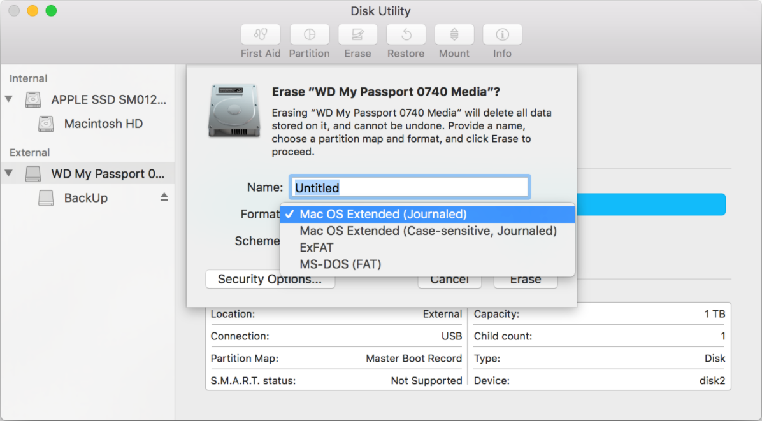Choose Mac OS Extended (Journaled) format
The height and width of the screenshot is (421, 762).
(428, 214)
